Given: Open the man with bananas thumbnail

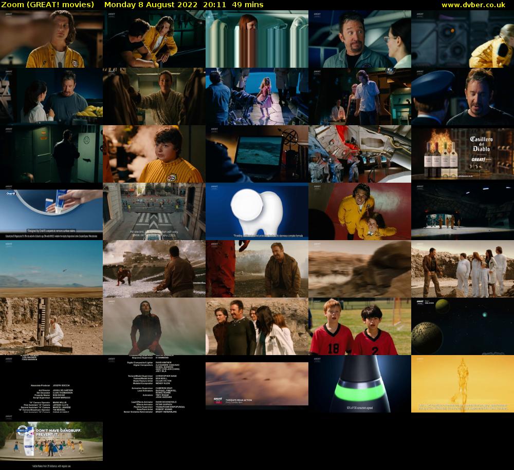Looking at the screenshot, I should [x=51, y=96].
